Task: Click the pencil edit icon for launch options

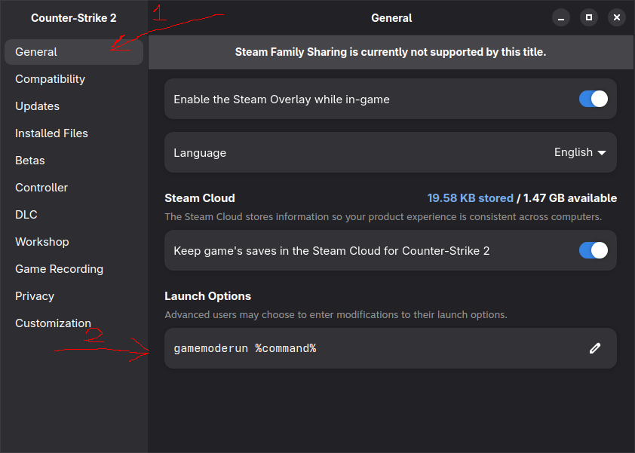Action: pos(595,348)
